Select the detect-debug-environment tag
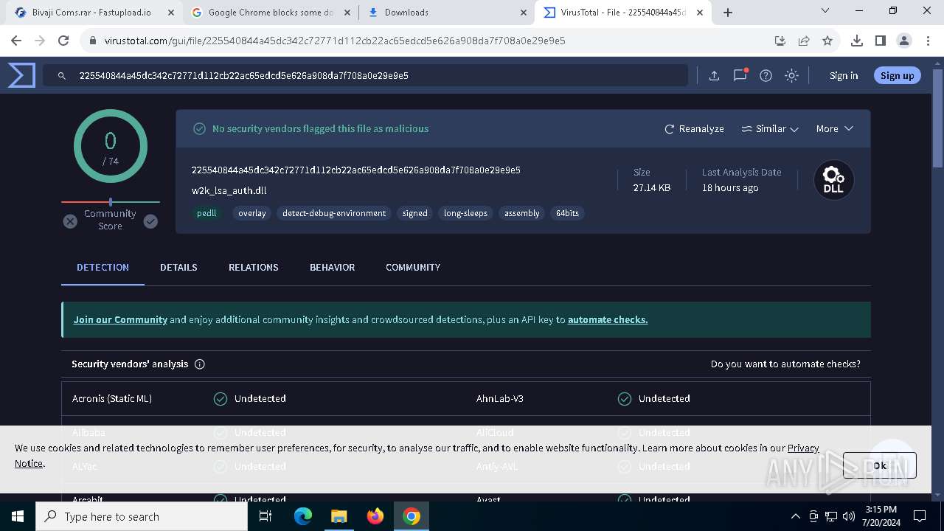944x531 pixels. 333,213
